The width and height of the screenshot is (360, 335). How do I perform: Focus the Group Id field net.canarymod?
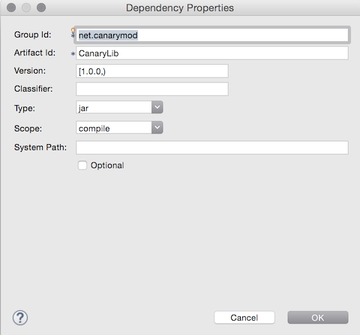(x=212, y=35)
